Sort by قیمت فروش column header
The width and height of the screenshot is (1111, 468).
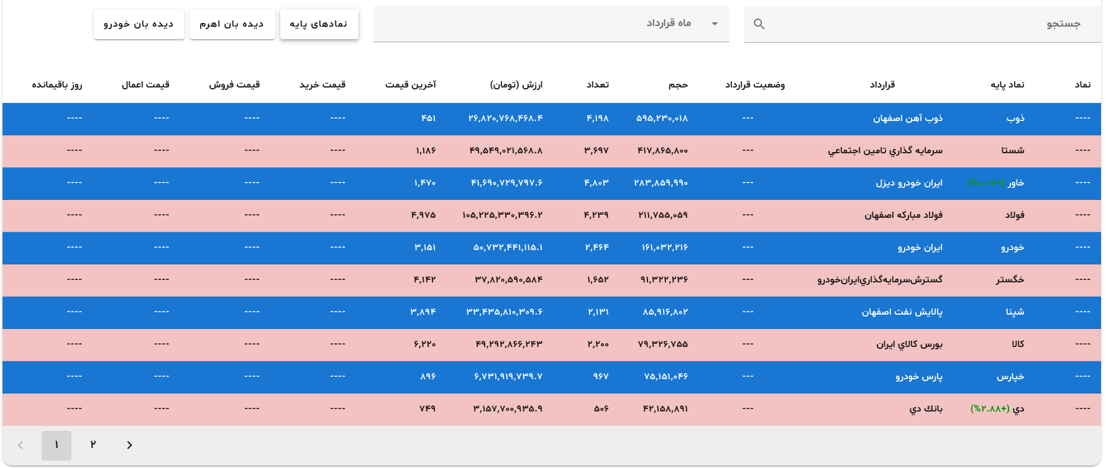(234, 84)
